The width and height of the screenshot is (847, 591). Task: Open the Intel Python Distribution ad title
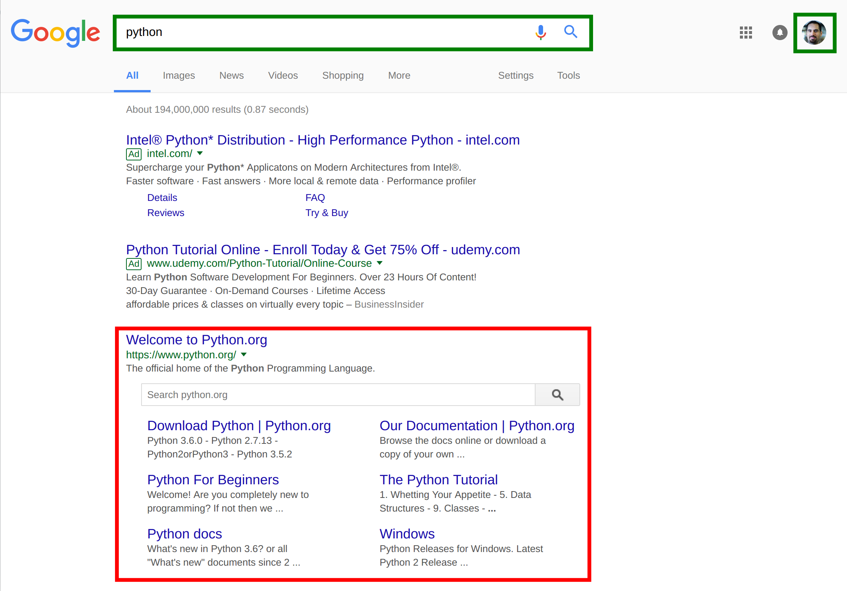pos(323,140)
